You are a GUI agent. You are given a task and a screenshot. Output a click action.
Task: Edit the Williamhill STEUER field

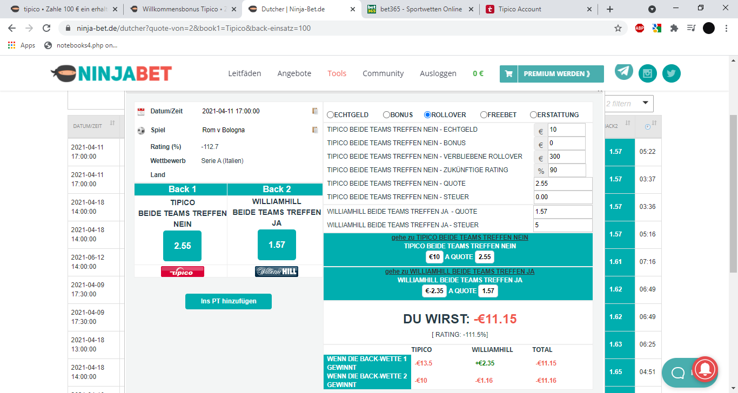pyautogui.click(x=563, y=225)
